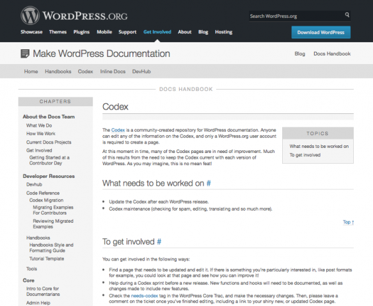Open the Themes menu item

58,32
